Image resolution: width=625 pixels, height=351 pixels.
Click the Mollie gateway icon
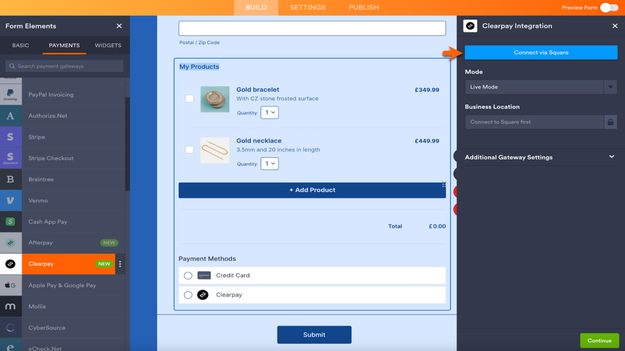tap(11, 306)
